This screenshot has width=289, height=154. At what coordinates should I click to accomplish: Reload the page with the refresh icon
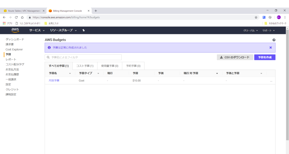(x=16, y=17)
